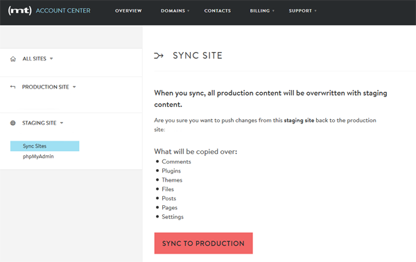Open the Contacts nav item
The width and height of the screenshot is (416, 262).
(218, 11)
